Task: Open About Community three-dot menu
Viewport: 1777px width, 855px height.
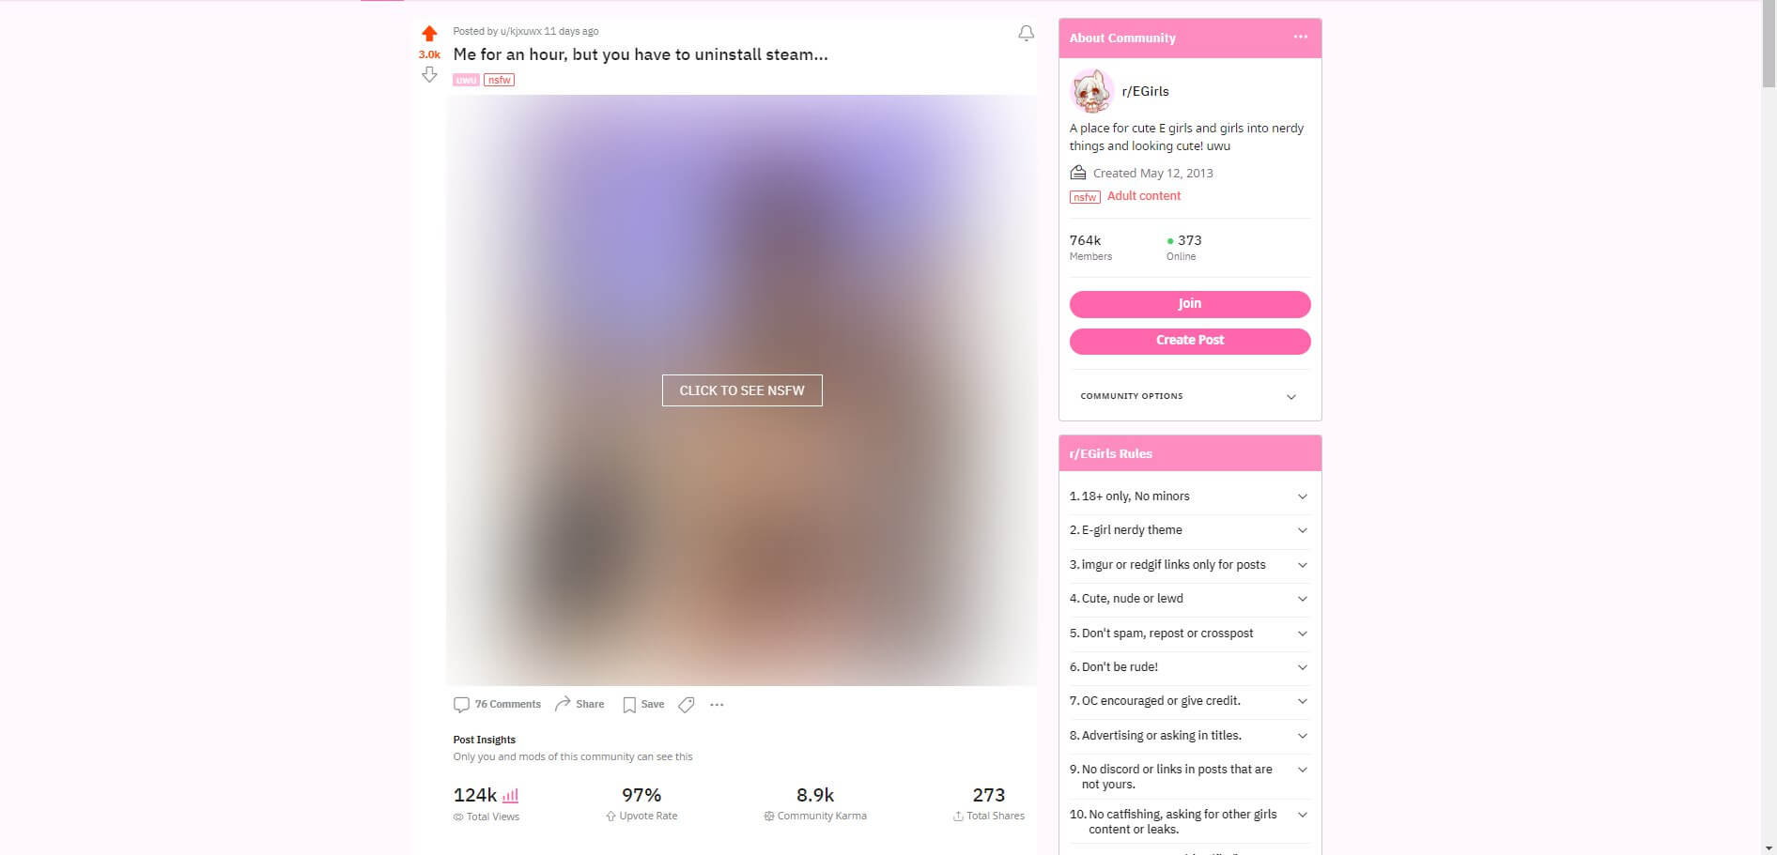Action: click(x=1300, y=37)
